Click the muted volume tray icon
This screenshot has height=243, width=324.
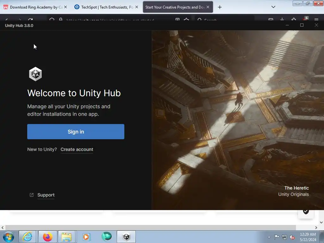(292, 237)
